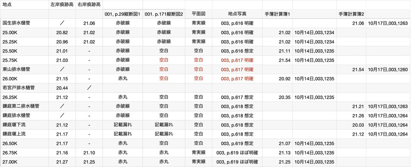This screenshot has width=411, height=167.
Task: Select the 25.75K row label
Action: click(x=10, y=60)
